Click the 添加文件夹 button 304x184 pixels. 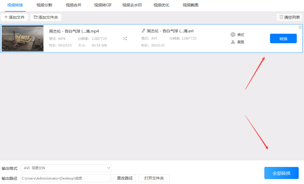(x=46, y=17)
